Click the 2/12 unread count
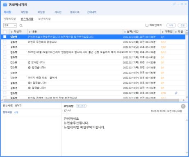Viewport: 189px width, 157px height. 163,42
